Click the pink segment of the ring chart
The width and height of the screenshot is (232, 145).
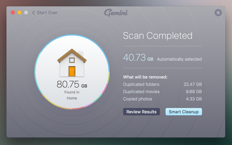coord(105,88)
